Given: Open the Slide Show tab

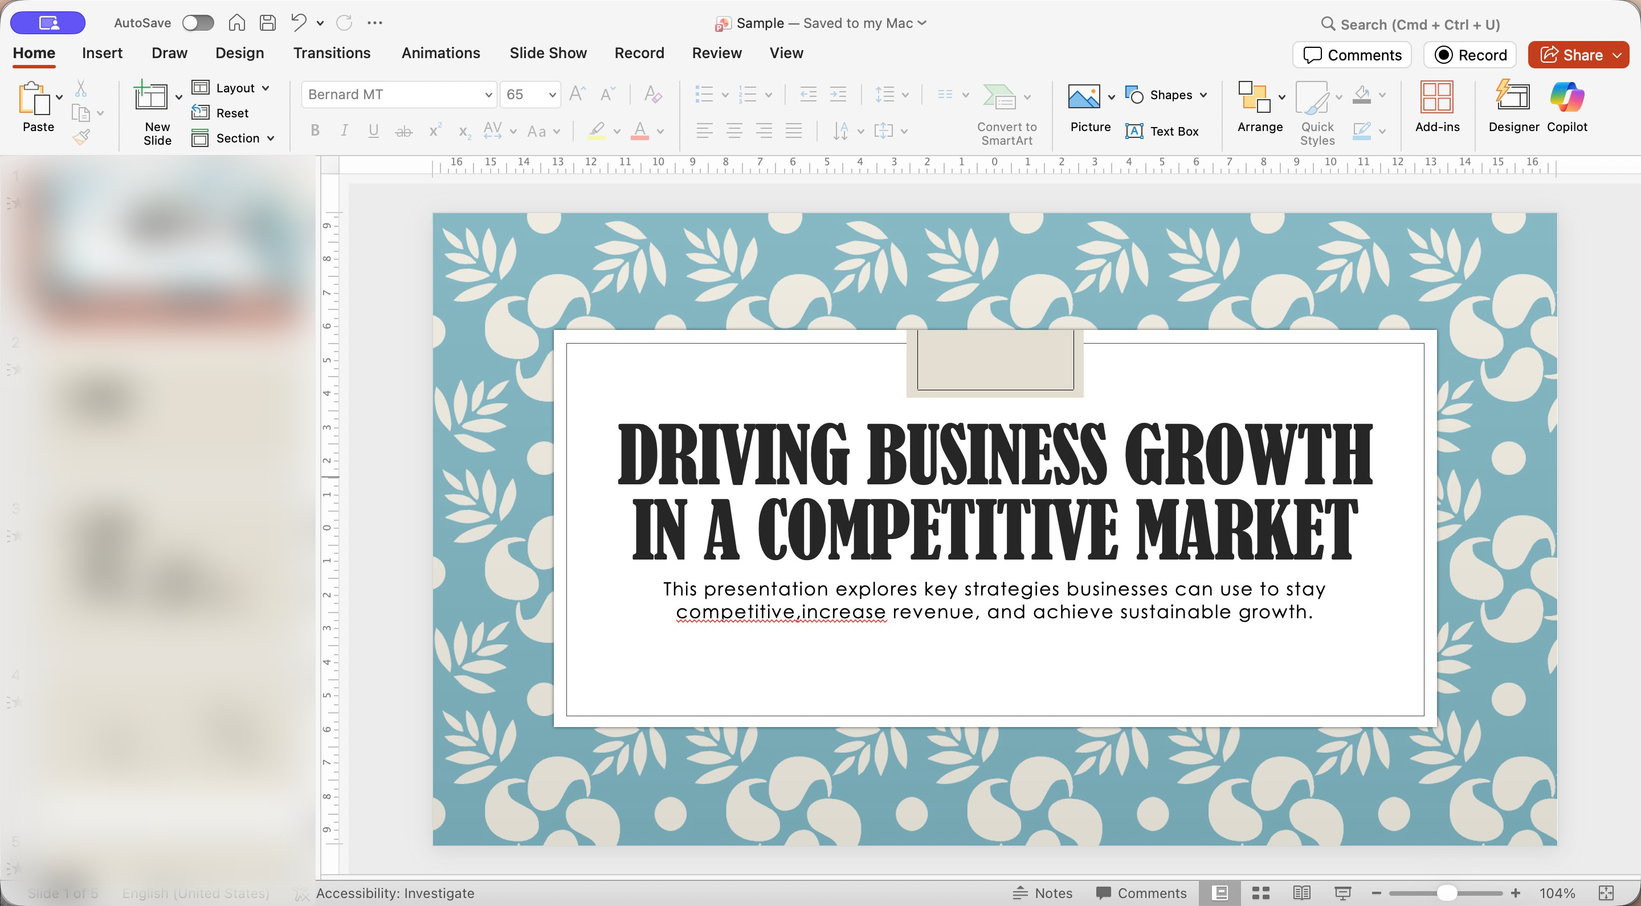Looking at the screenshot, I should [x=548, y=53].
